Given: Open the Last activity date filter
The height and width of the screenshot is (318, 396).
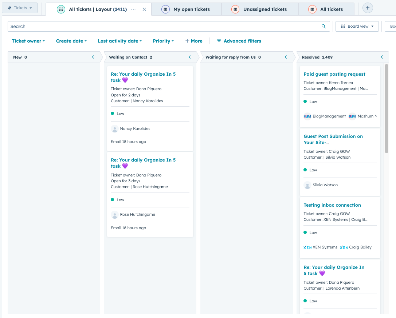Looking at the screenshot, I should click(120, 41).
